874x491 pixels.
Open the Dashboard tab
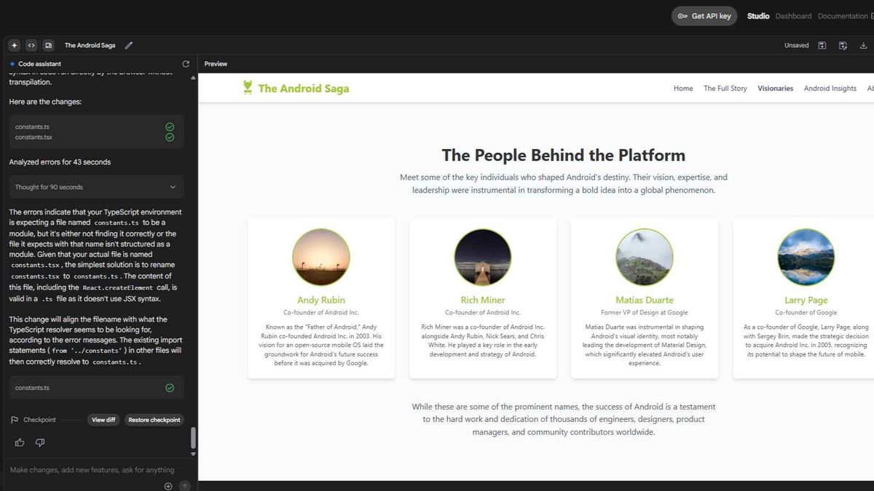(793, 16)
